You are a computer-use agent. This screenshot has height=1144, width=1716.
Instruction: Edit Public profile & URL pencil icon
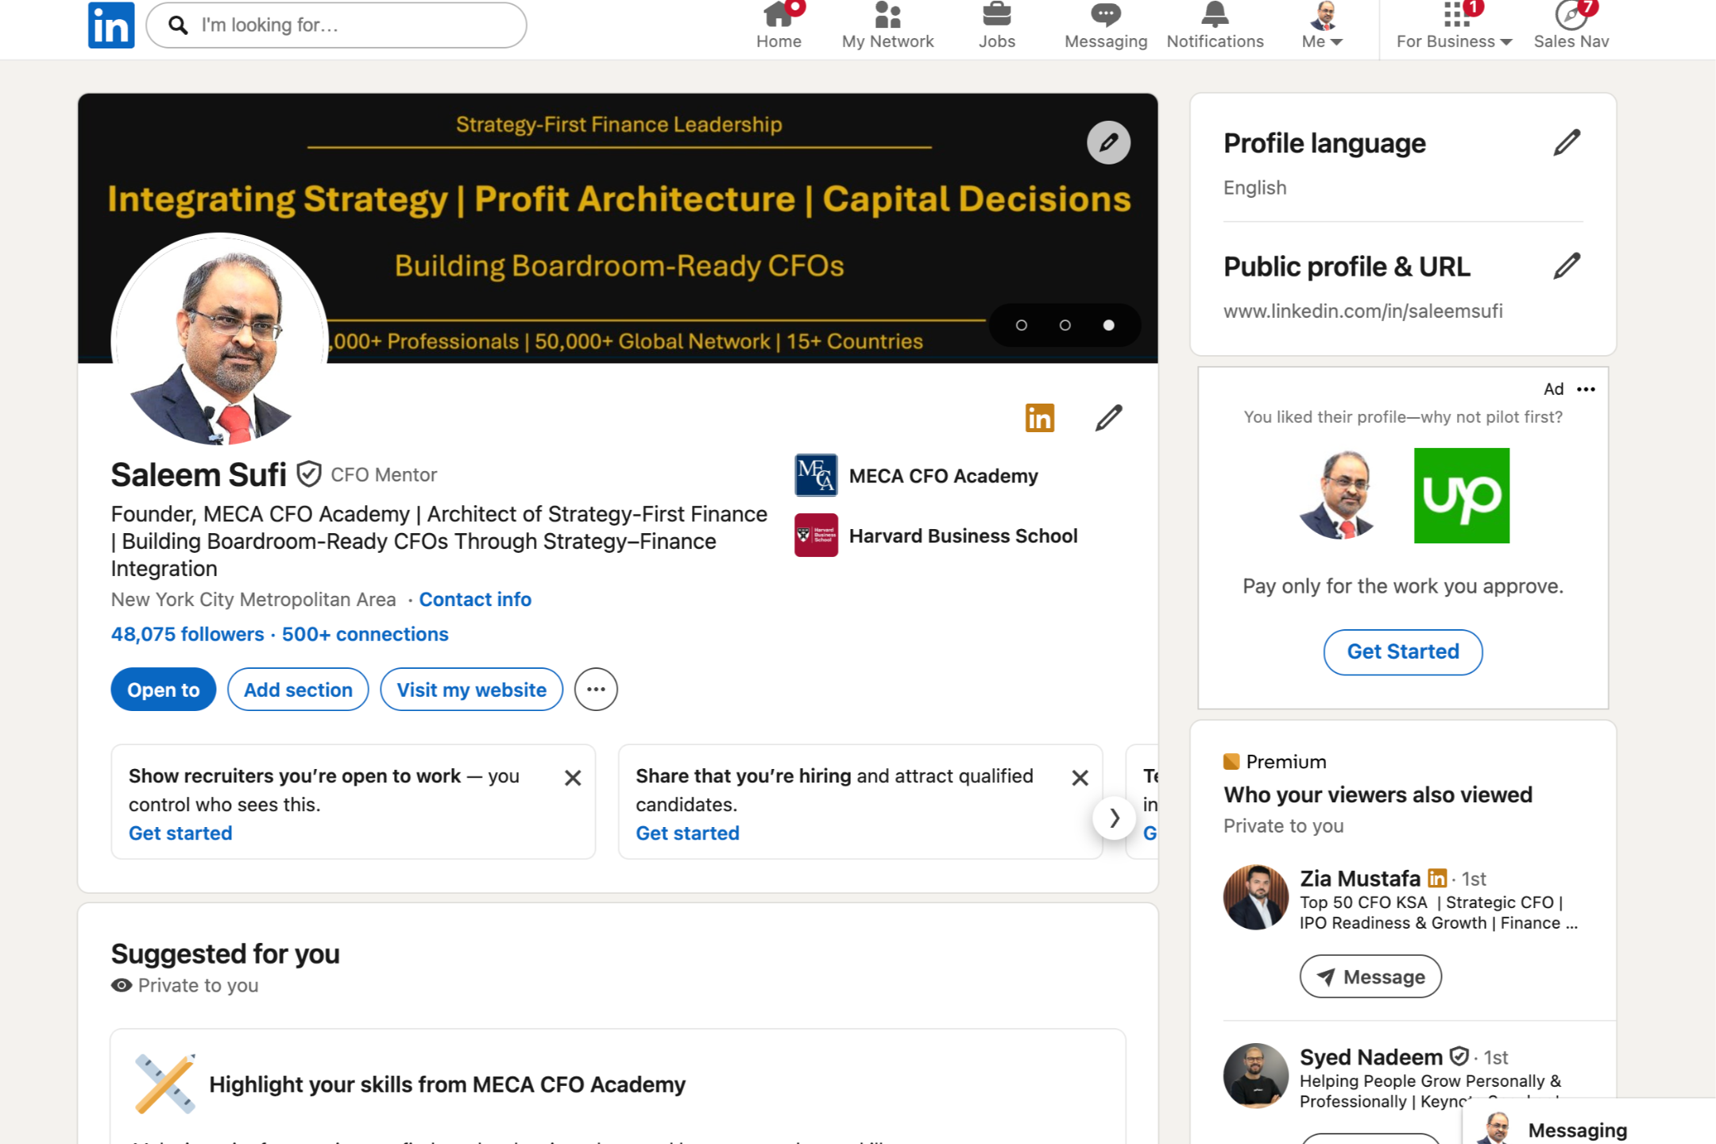[1566, 266]
